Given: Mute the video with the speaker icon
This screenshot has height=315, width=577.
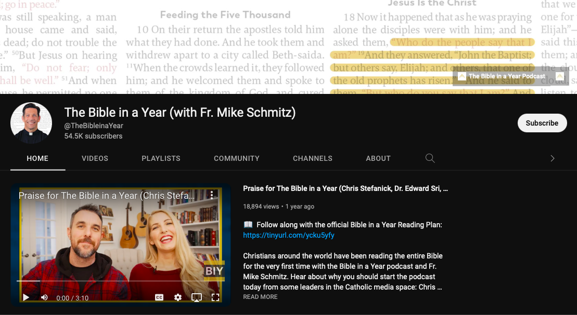Looking at the screenshot, I should (x=45, y=297).
